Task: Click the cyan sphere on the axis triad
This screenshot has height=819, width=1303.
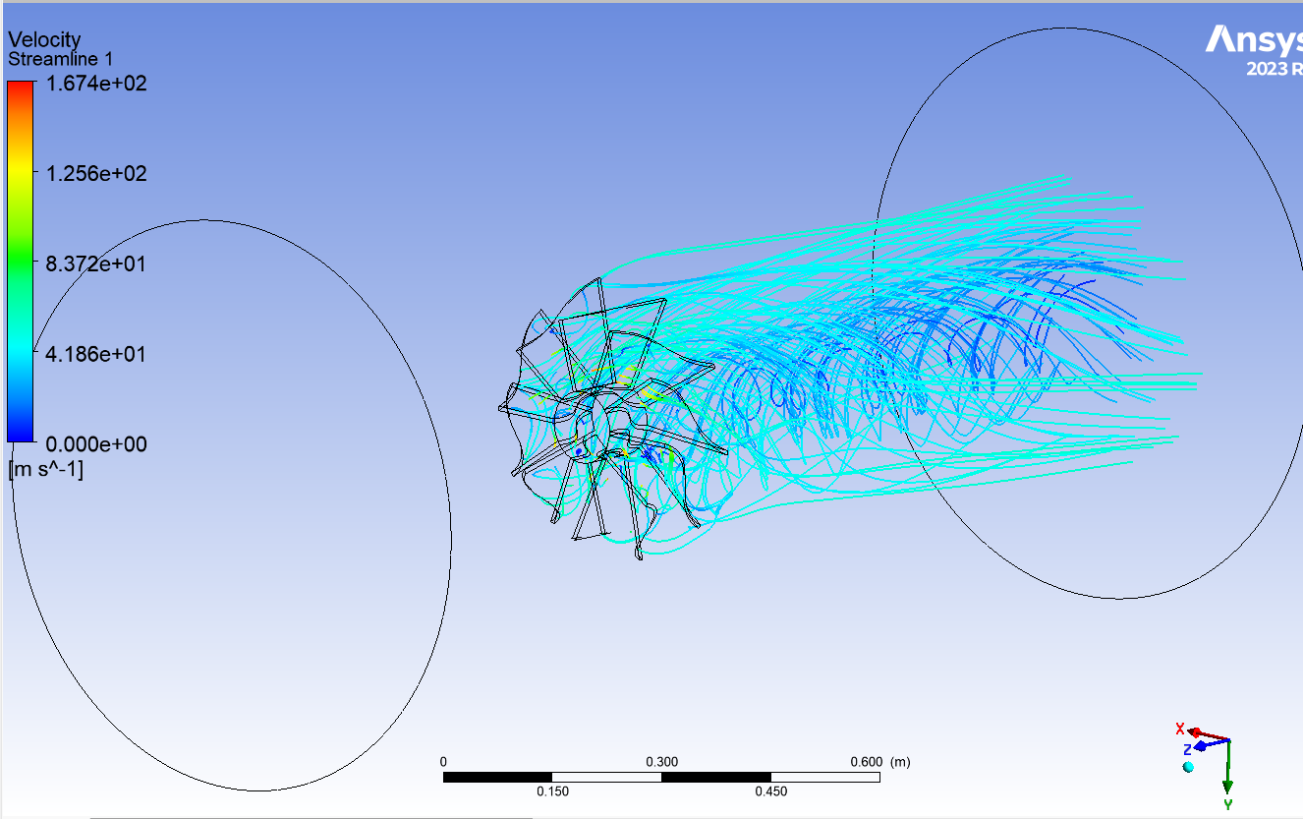Action: [1189, 766]
